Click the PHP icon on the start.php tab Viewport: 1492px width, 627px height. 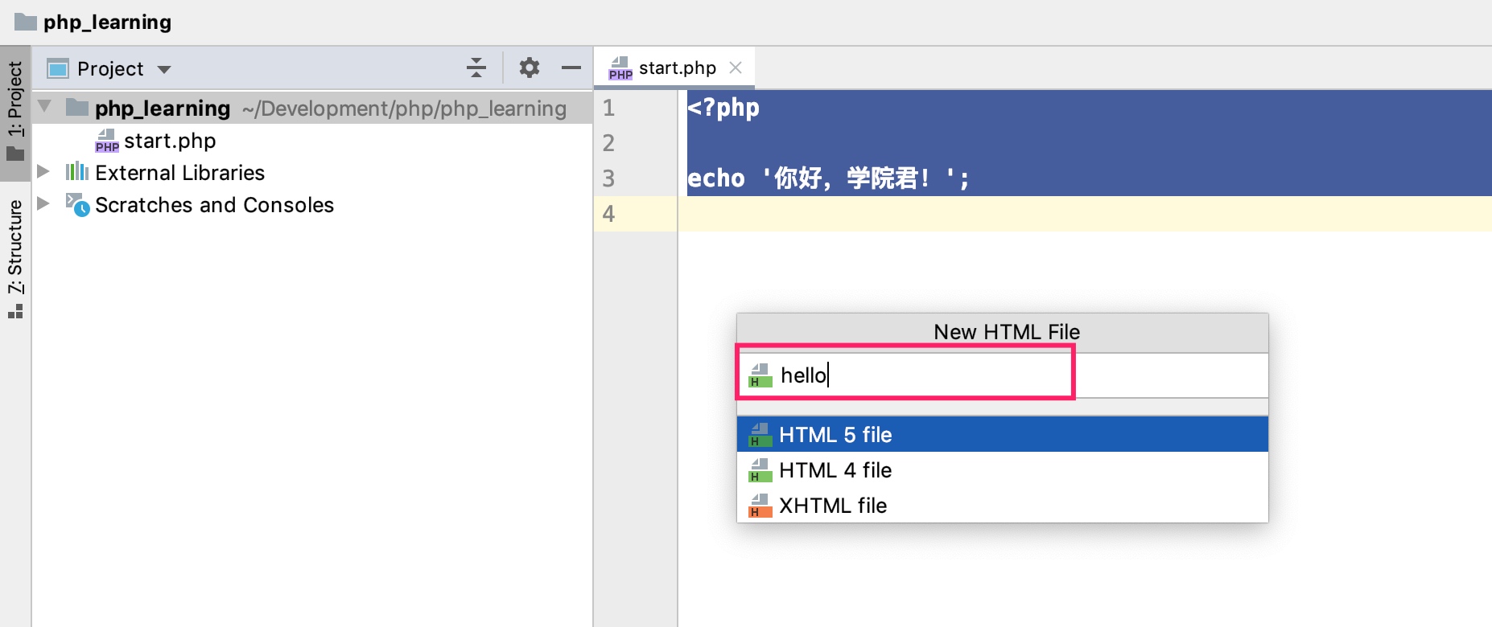click(x=620, y=68)
